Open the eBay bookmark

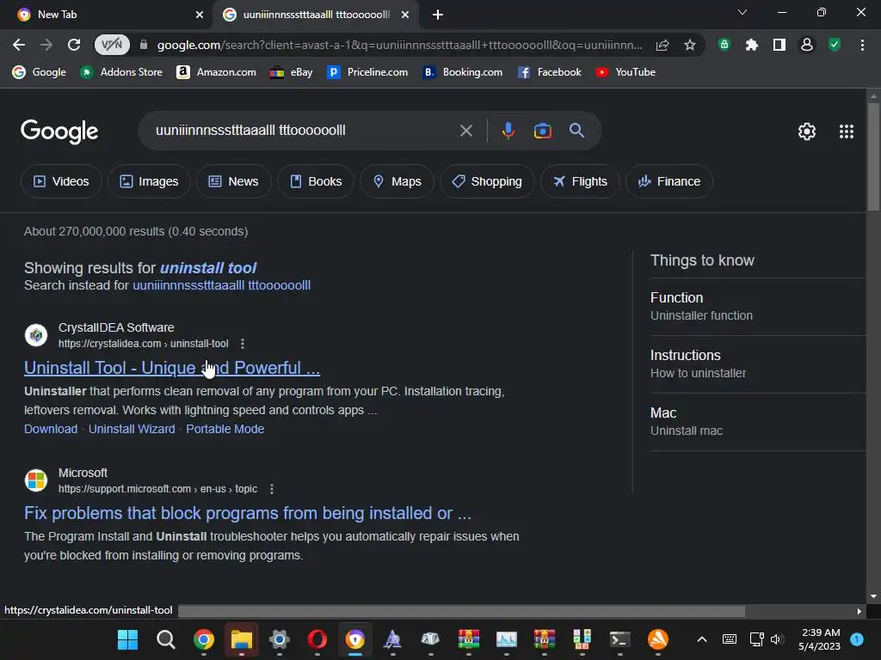[x=291, y=72]
